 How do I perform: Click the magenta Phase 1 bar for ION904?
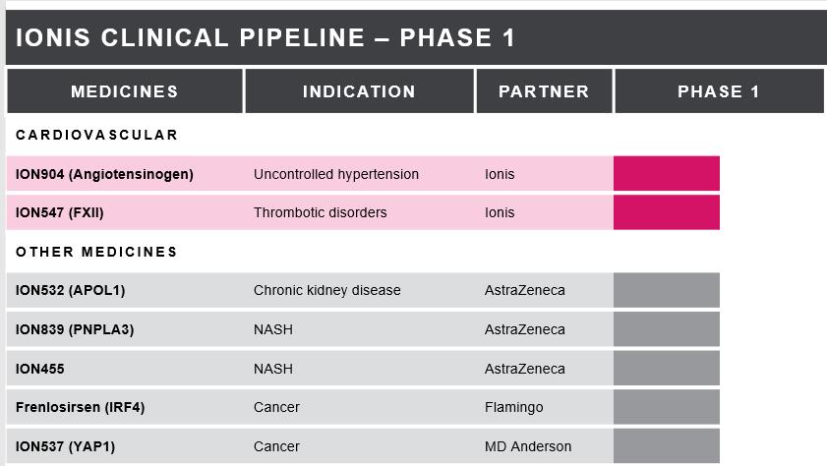tap(667, 174)
